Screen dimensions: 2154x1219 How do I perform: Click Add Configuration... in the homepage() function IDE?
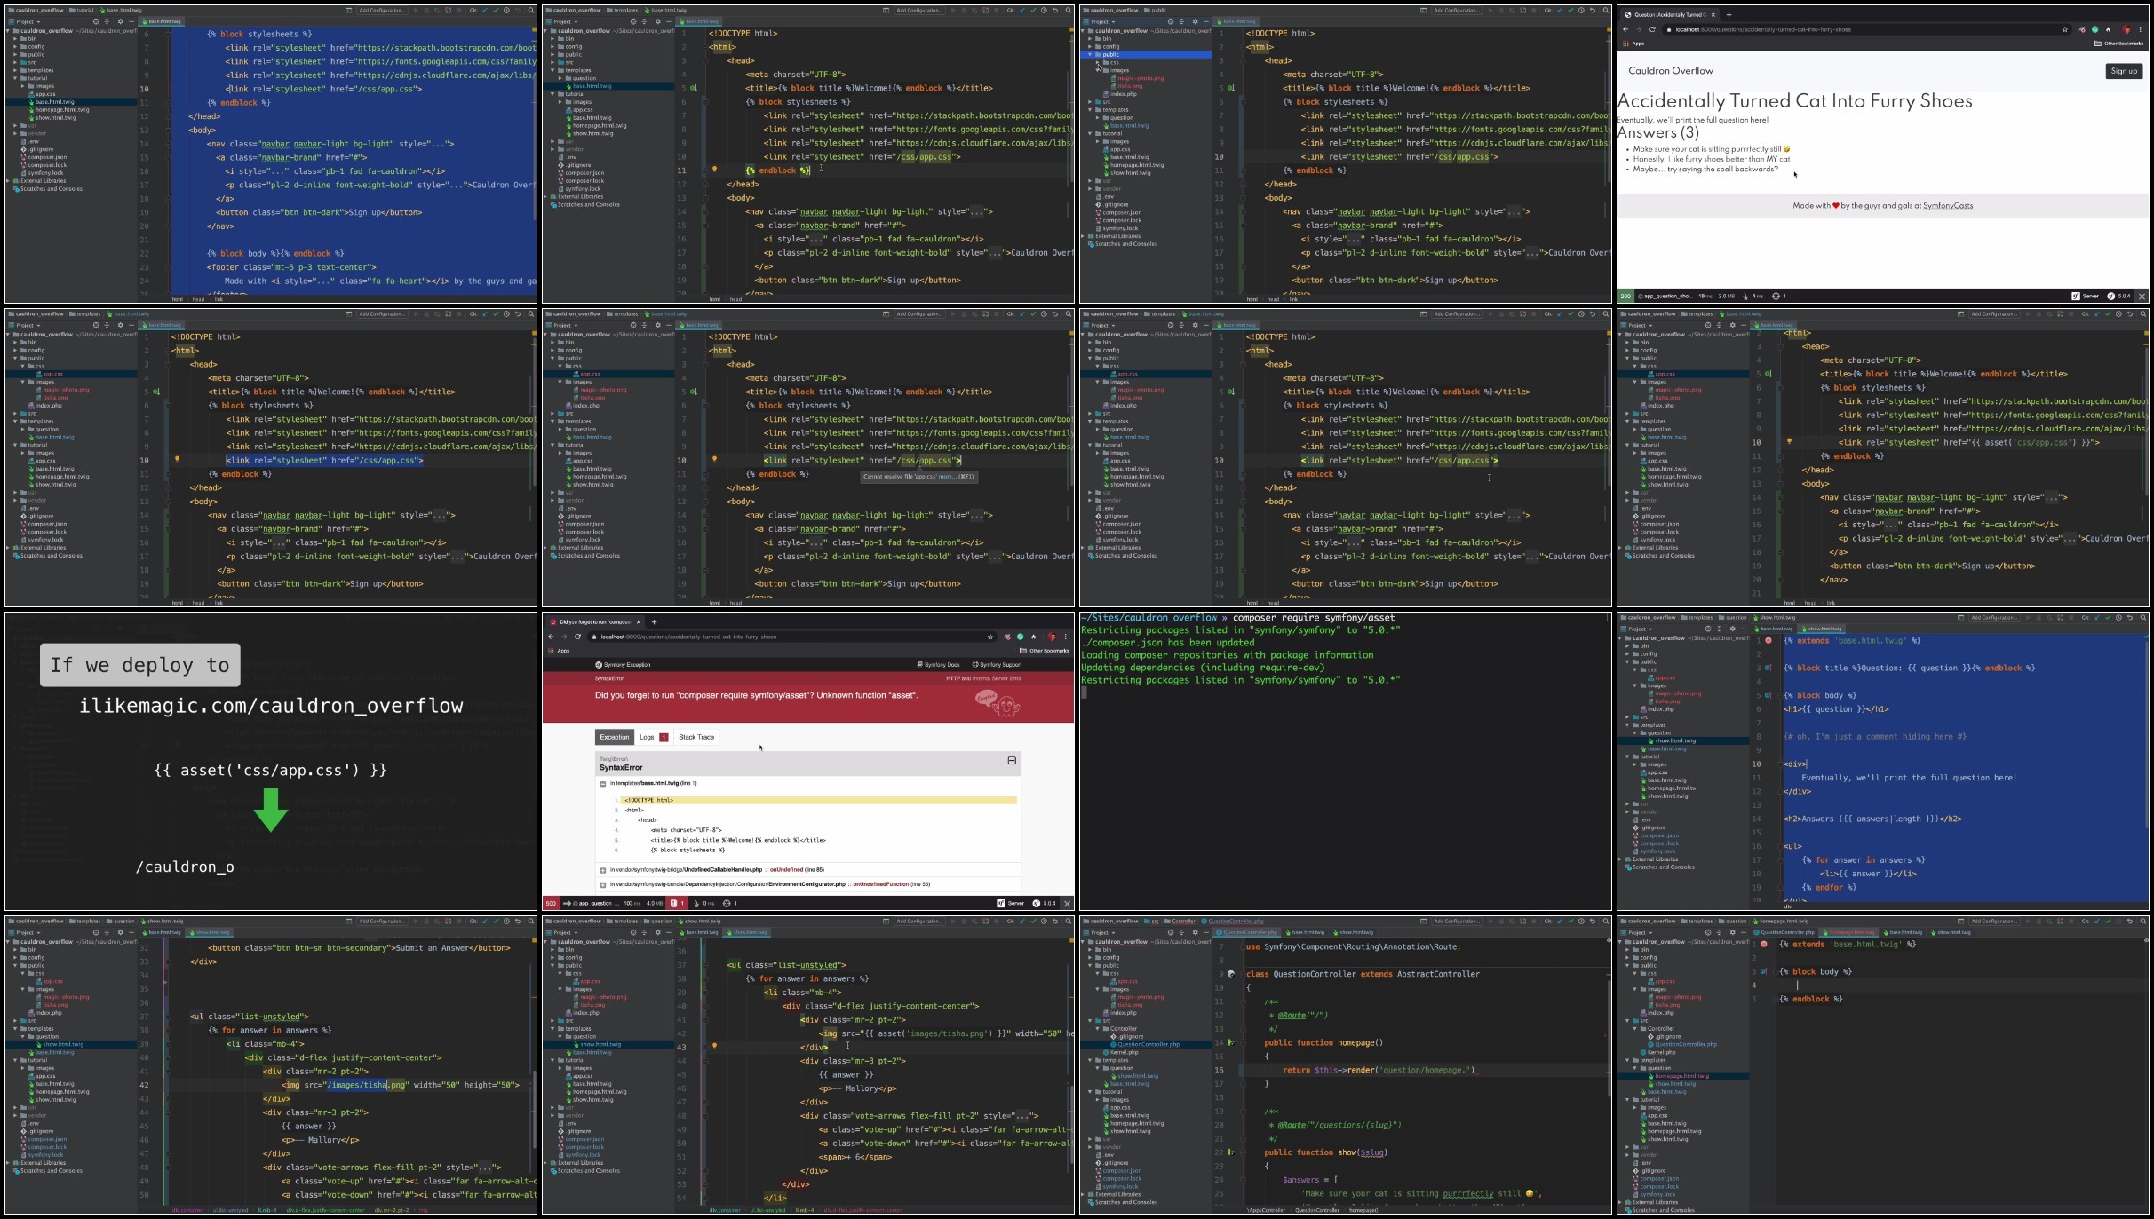[x=1457, y=921]
